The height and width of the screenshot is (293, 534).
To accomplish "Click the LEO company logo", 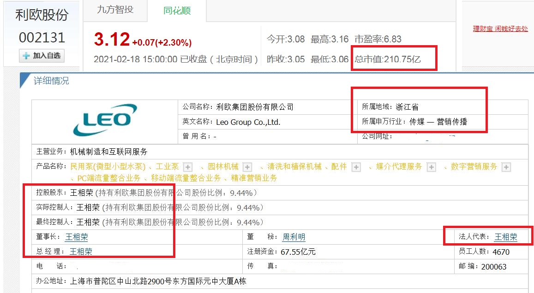I will point(105,120).
